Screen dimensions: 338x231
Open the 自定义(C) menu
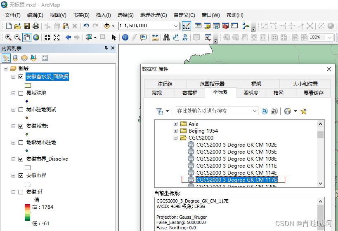(x=184, y=15)
